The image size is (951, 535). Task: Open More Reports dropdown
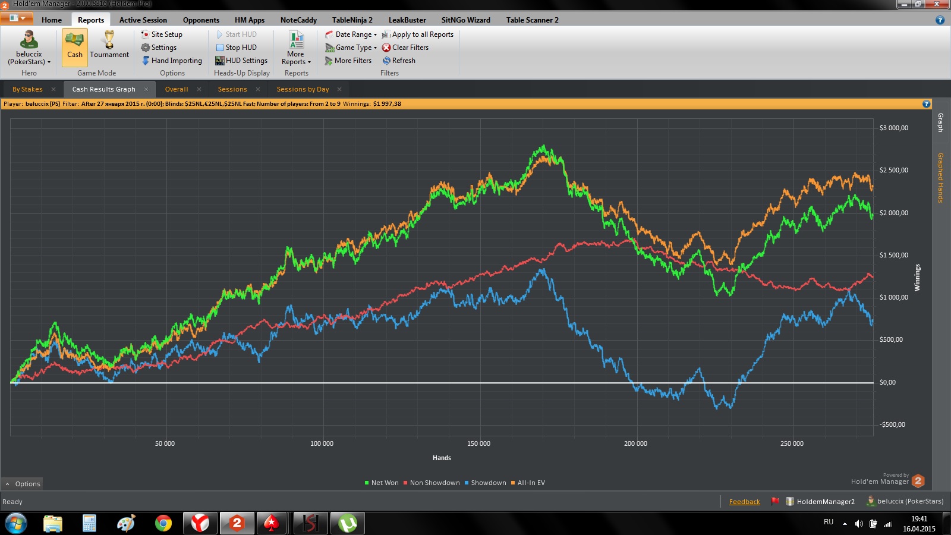pyautogui.click(x=296, y=49)
